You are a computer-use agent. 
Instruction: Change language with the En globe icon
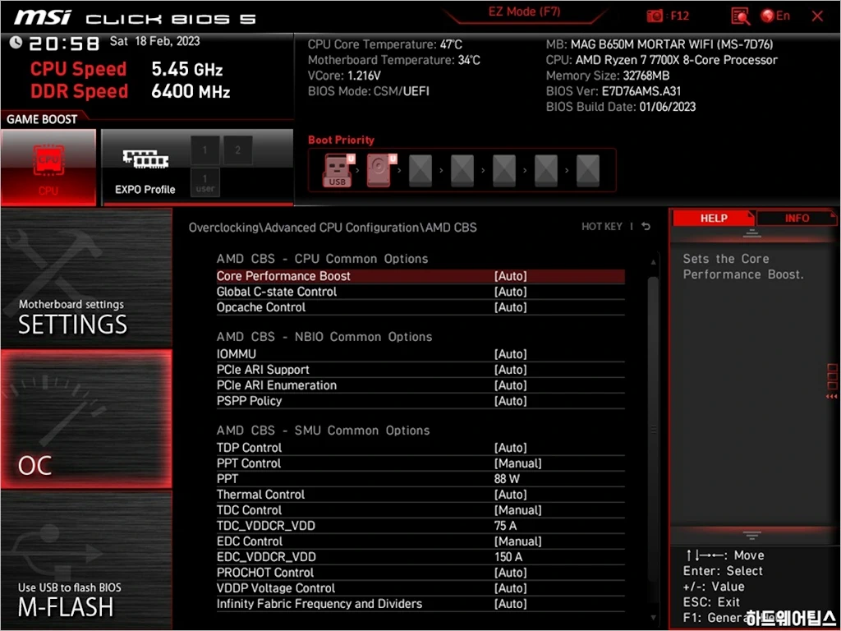(775, 16)
